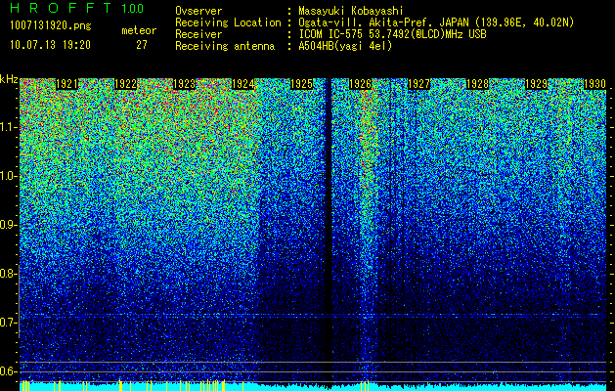
Task: Select filename 1007131920.png
Action: pyautogui.click(x=51, y=26)
